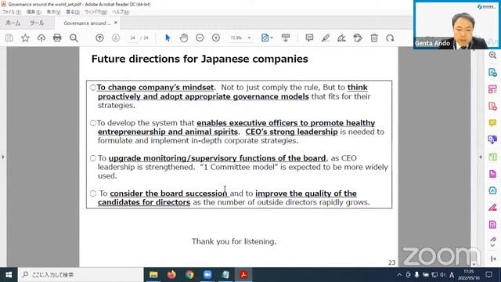Open the Export PDF tool in right pane
501x282 pixels.
click(x=492, y=72)
